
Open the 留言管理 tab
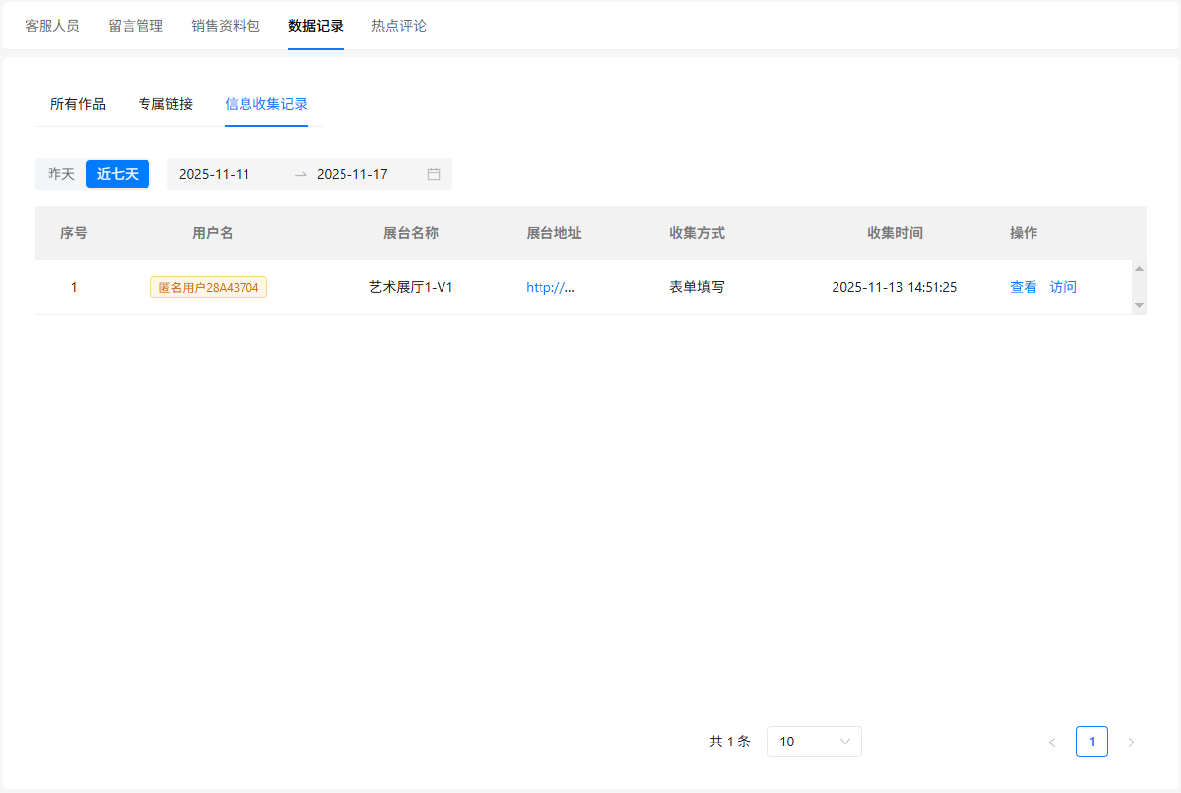(136, 26)
